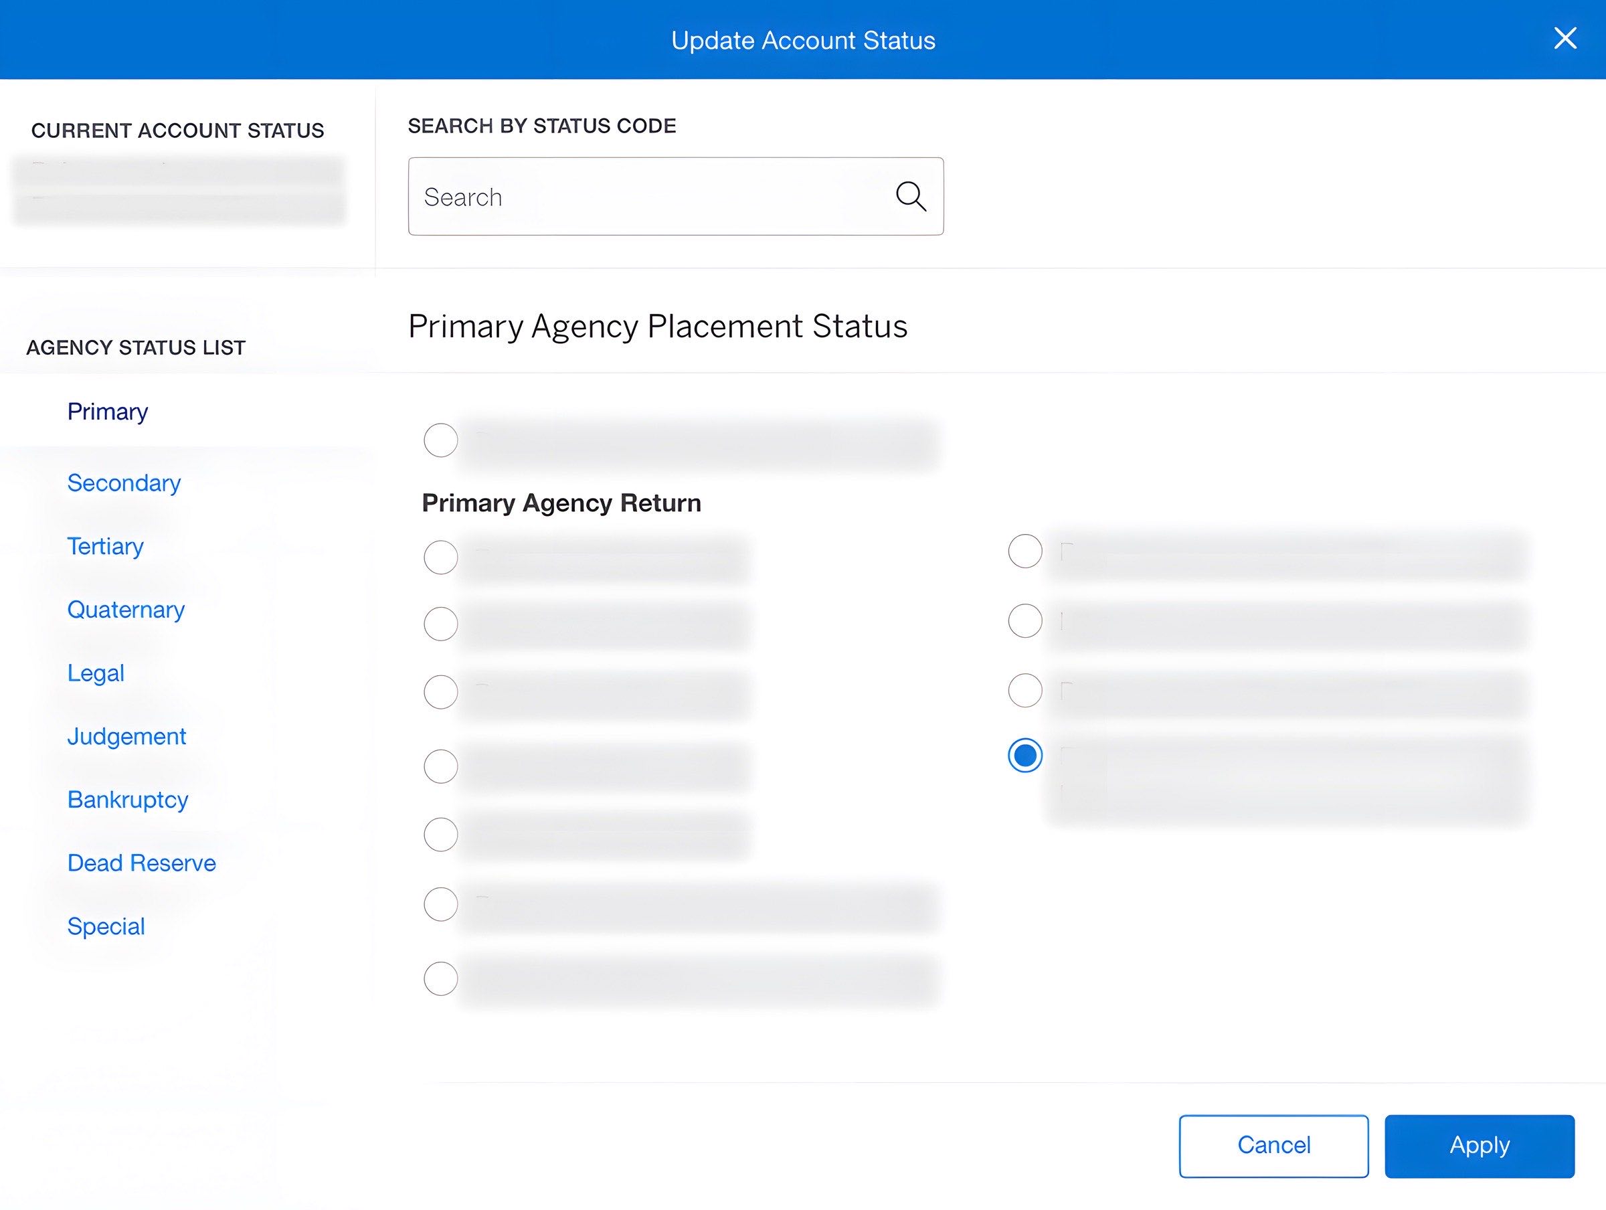Select Bankruptcy status category
Image resolution: width=1606 pixels, height=1210 pixels.
click(x=127, y=800)
